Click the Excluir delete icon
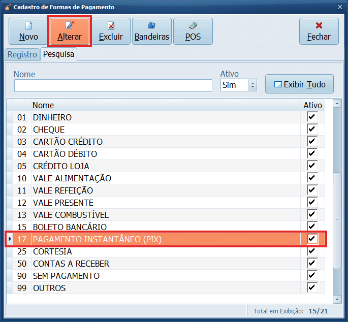 111,25
